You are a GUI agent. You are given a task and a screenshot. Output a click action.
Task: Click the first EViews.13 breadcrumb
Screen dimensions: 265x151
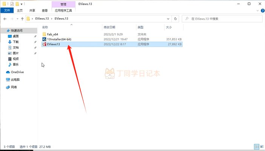click(x=42, y=18)
